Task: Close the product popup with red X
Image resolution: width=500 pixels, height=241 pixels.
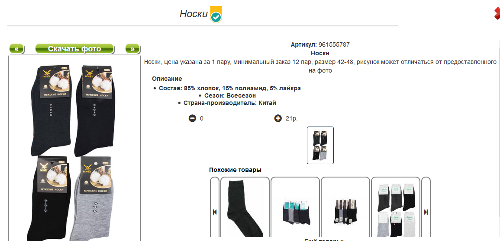Action: [x=497, y=14]
